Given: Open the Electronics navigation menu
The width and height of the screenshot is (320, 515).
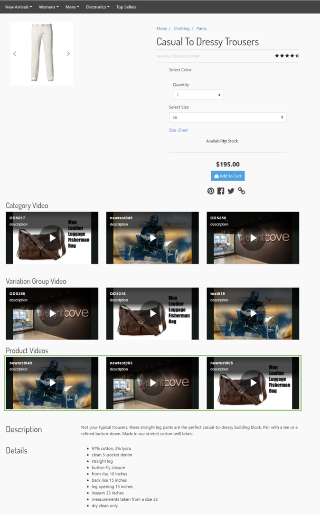Looking at the screenshot, I should pyautogui.click(x=97, y=7).
